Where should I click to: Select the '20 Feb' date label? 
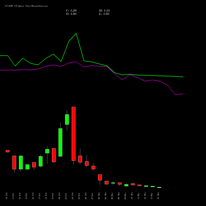tap(60, 196)
